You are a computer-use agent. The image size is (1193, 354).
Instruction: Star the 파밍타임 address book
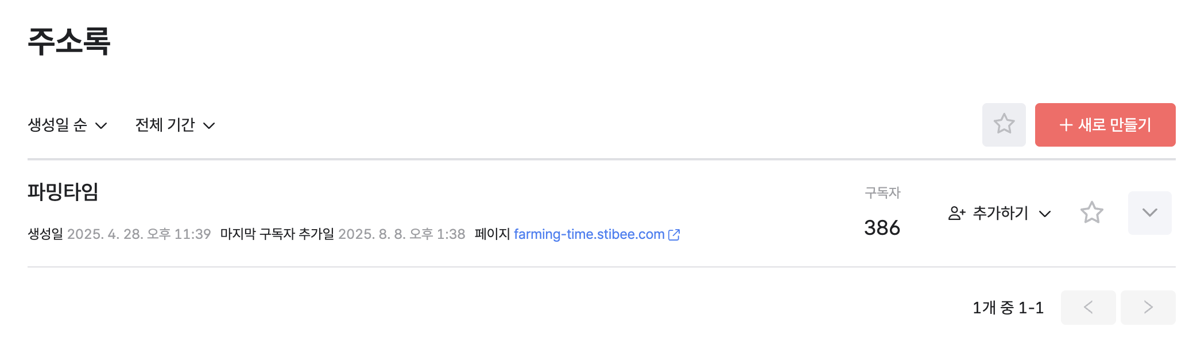click(x=1091, y=213)
